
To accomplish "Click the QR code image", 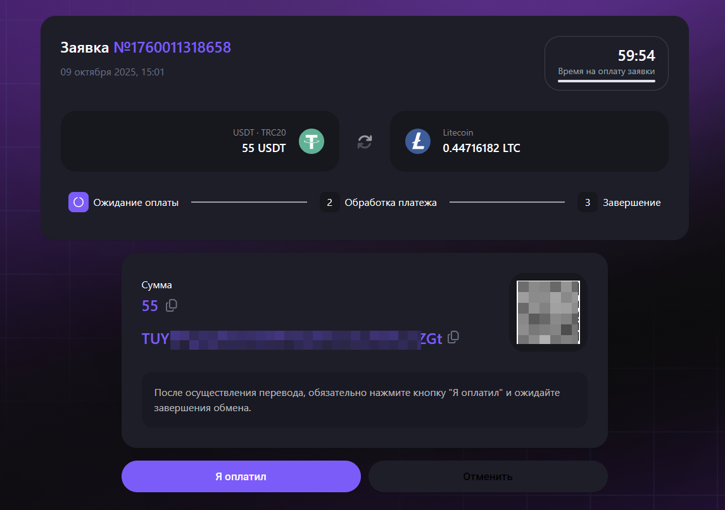I will pyautogui.click(x=548, y=312).
